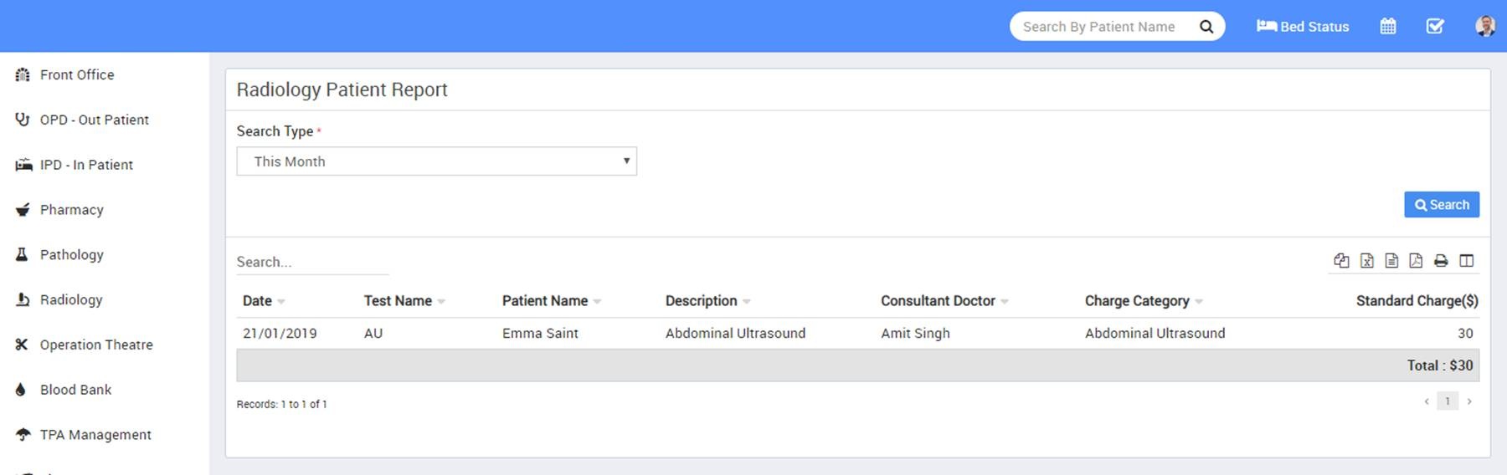The image size is (1507, 475).
Task: Go to Blood Bank module
Action: coord(75,390)
